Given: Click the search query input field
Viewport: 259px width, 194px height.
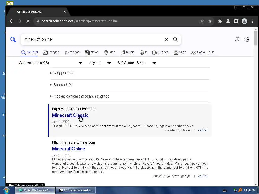Looking at the screenshot, I should (93, 40).
